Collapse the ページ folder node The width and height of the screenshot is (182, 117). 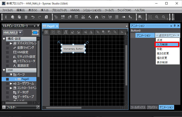pos(11,74)
